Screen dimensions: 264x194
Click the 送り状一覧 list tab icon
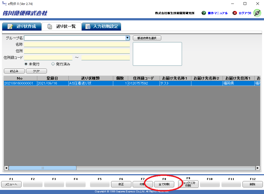[x=50, y=27]
